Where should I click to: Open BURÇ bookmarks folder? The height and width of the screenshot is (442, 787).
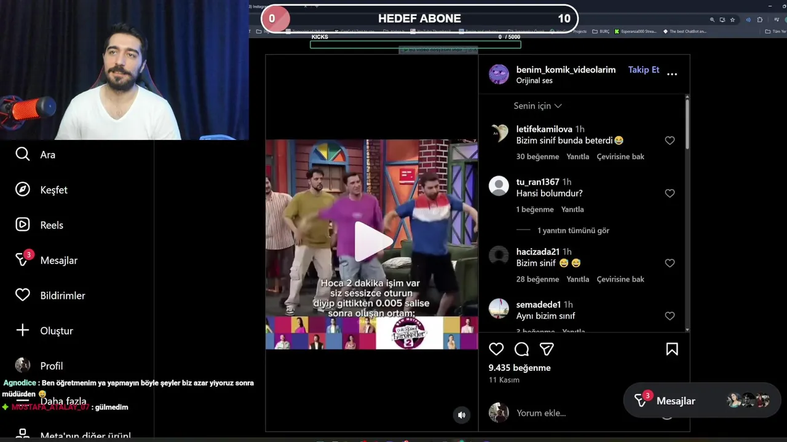pyautogui.click(x=601, y=31)
